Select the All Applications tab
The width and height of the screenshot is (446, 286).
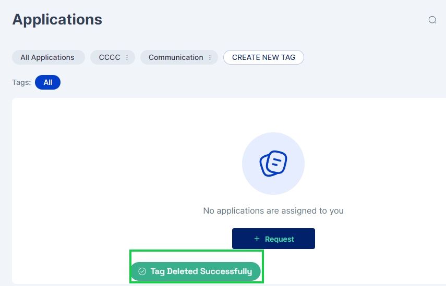47,57
